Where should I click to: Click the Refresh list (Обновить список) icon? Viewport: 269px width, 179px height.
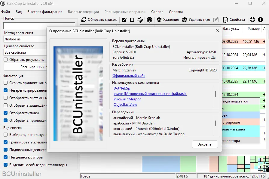(84, 20)
